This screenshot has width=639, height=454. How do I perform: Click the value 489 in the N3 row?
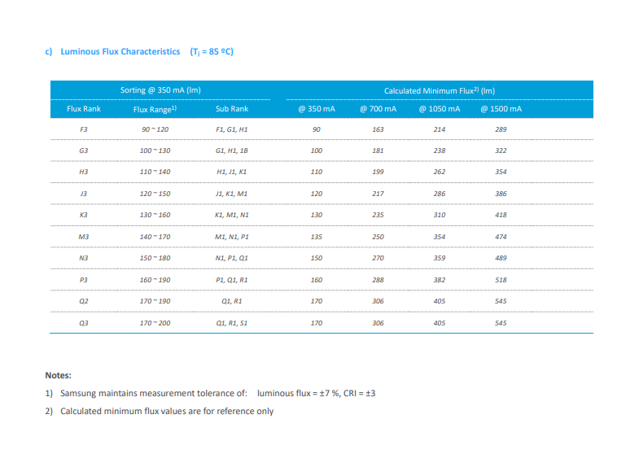pyautogui.click(x=501, y=258)
